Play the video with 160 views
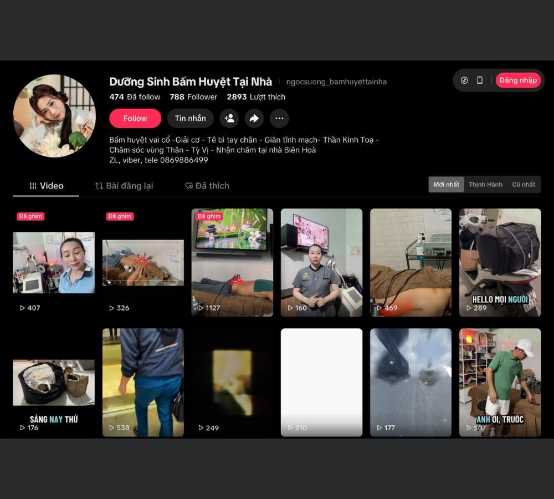The image size is (554, 499). click(321, 262)
